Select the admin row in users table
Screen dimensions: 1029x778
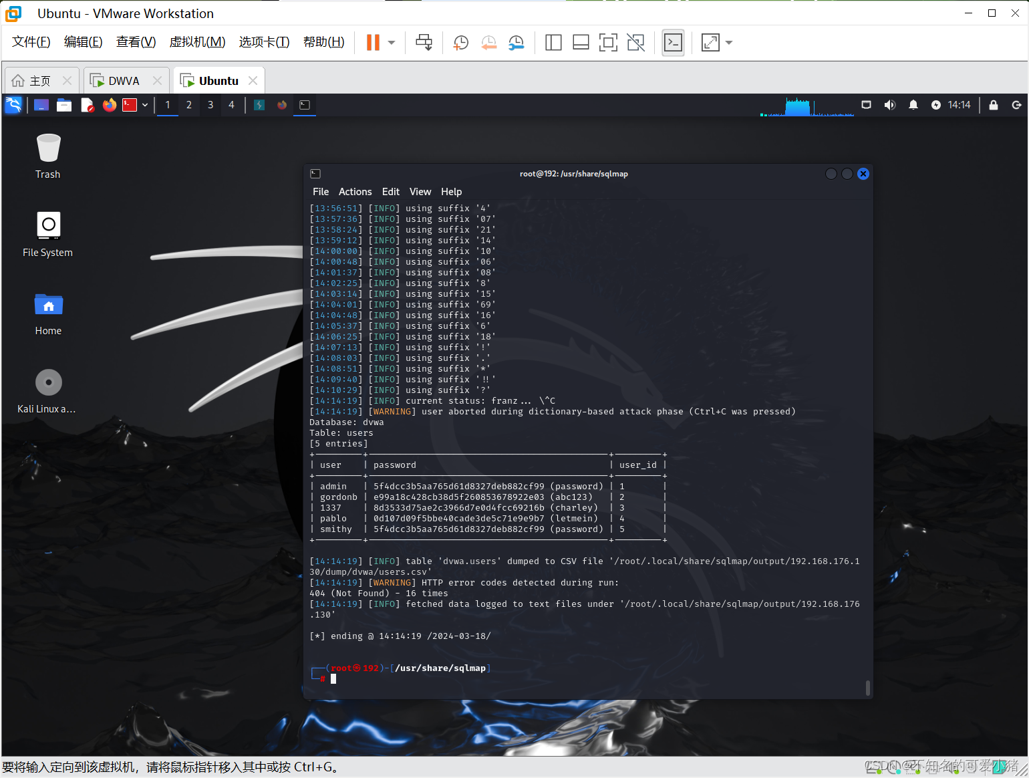tap(488, 487)
